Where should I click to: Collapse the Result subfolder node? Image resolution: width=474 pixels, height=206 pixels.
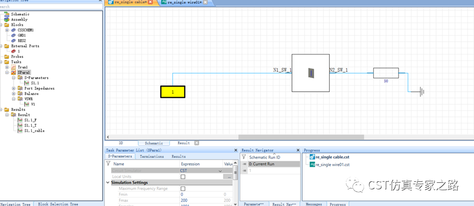tap(7, 115)
